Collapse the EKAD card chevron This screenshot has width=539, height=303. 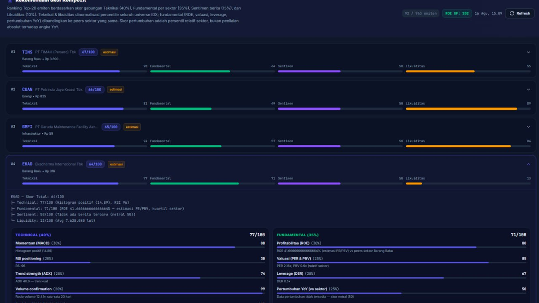[528, 164]
